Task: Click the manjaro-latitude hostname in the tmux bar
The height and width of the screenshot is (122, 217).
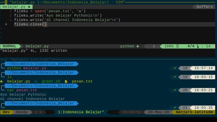Action: 194,112
